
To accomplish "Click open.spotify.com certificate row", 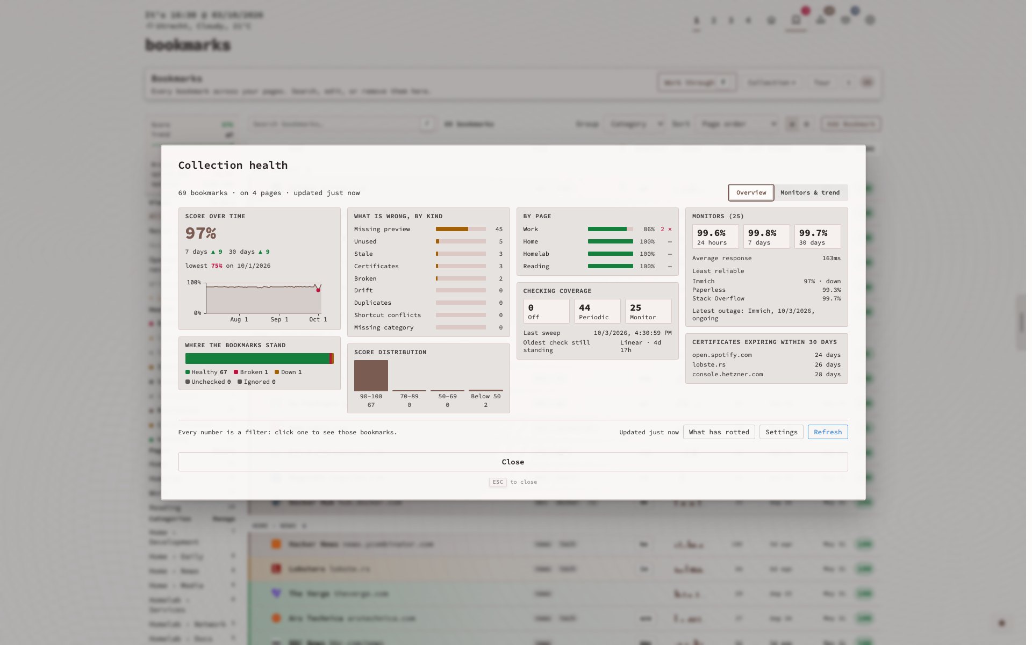I will click(x=766, y=355).
